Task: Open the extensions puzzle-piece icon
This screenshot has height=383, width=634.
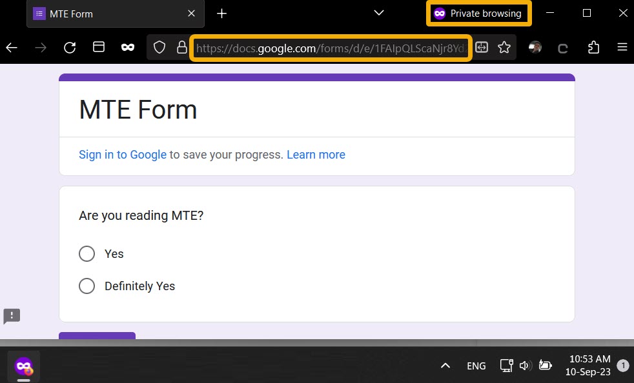Action: 593,47
